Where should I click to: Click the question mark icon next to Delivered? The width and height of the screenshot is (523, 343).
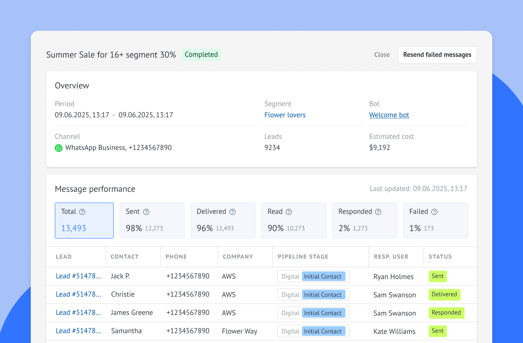[x=232, y=212]
